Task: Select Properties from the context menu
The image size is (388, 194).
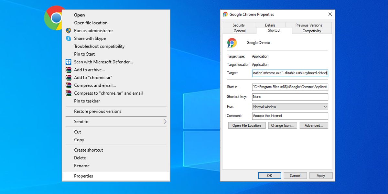Action: pyautogui.click(x=83, y=176)
